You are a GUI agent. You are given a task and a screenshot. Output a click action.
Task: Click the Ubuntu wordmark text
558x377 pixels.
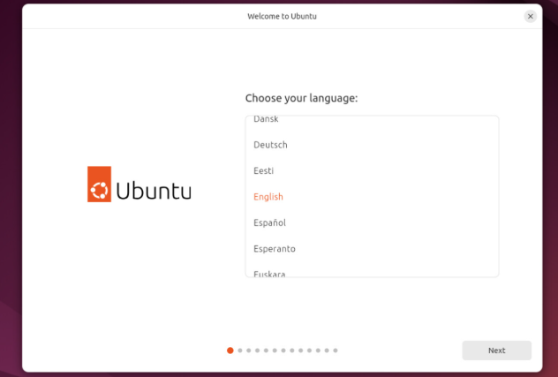154,191
